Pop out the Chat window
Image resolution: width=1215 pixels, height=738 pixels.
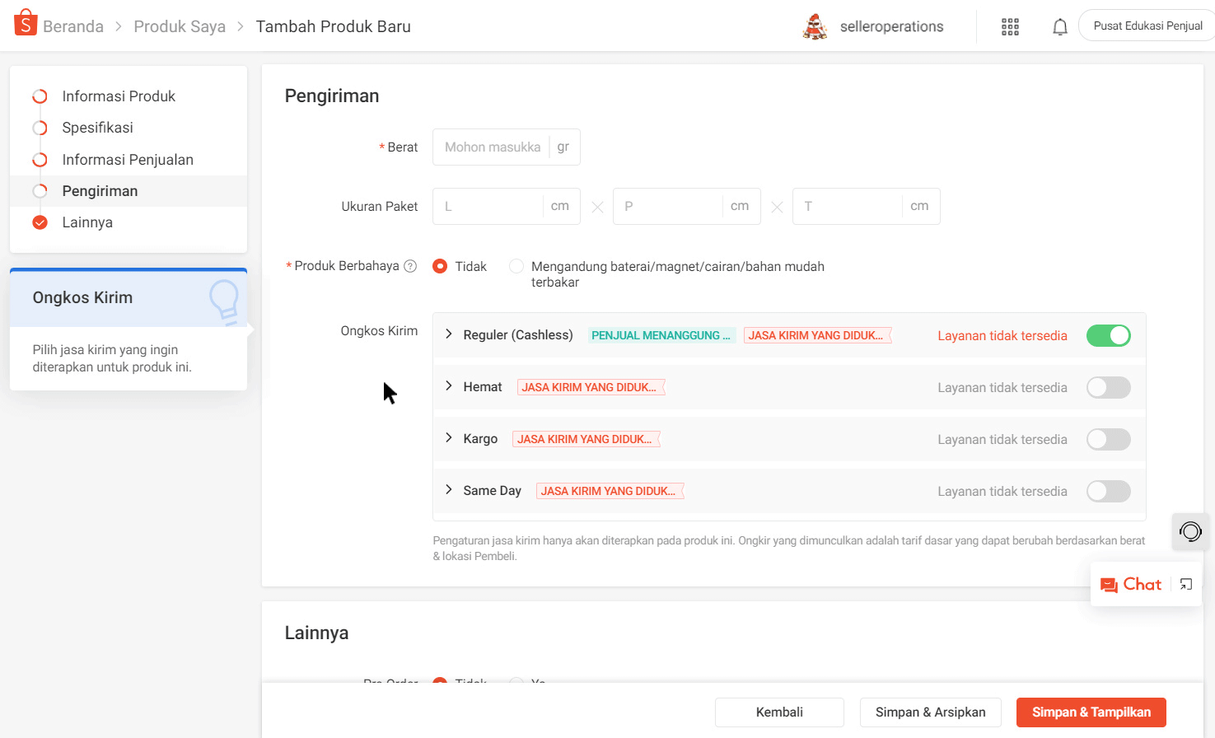pyautogui.click(x=1185, y=584)
